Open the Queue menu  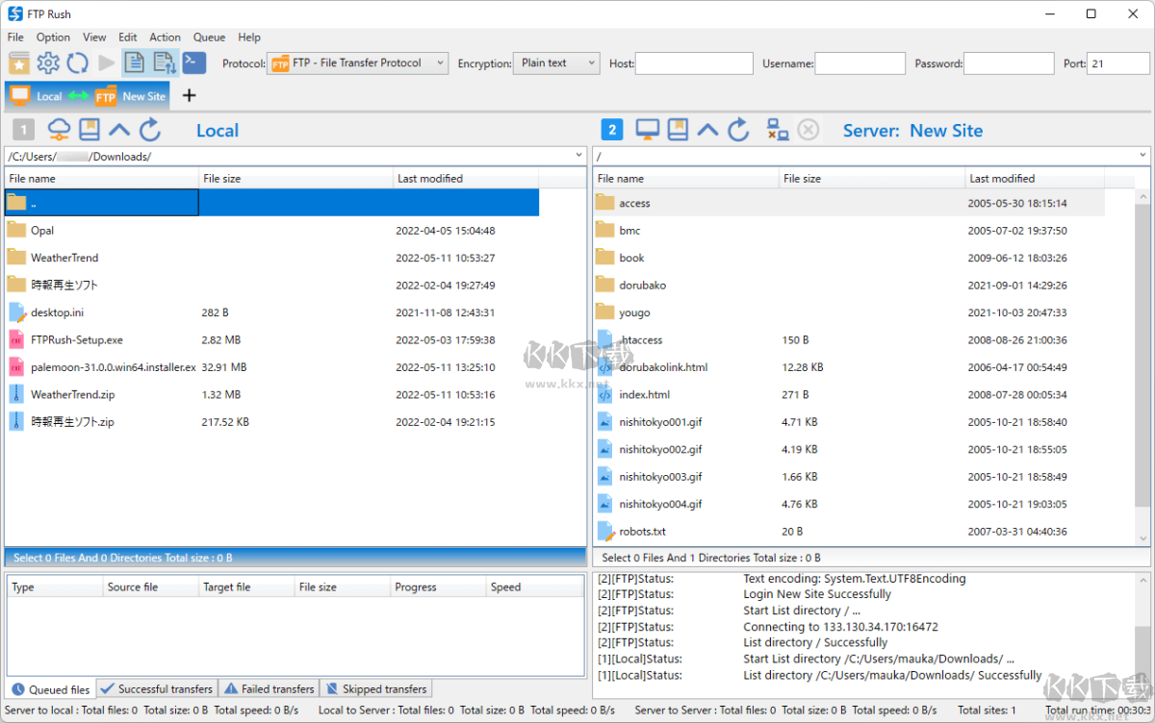click(209, 37)
